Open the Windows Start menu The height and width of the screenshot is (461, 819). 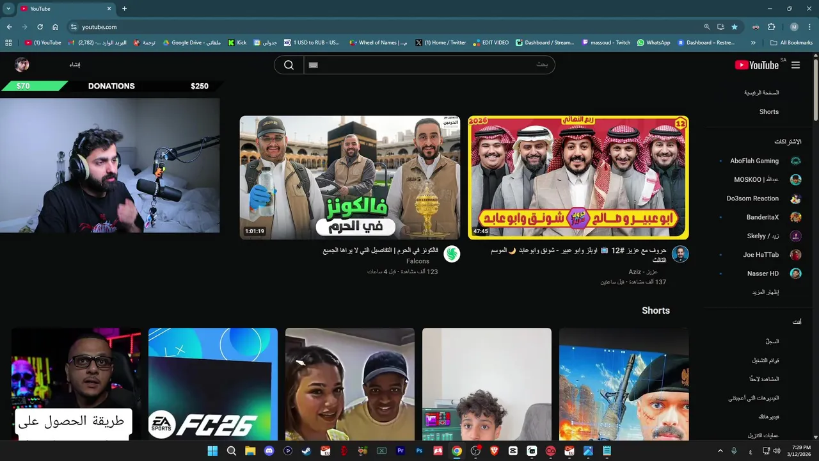212,451
